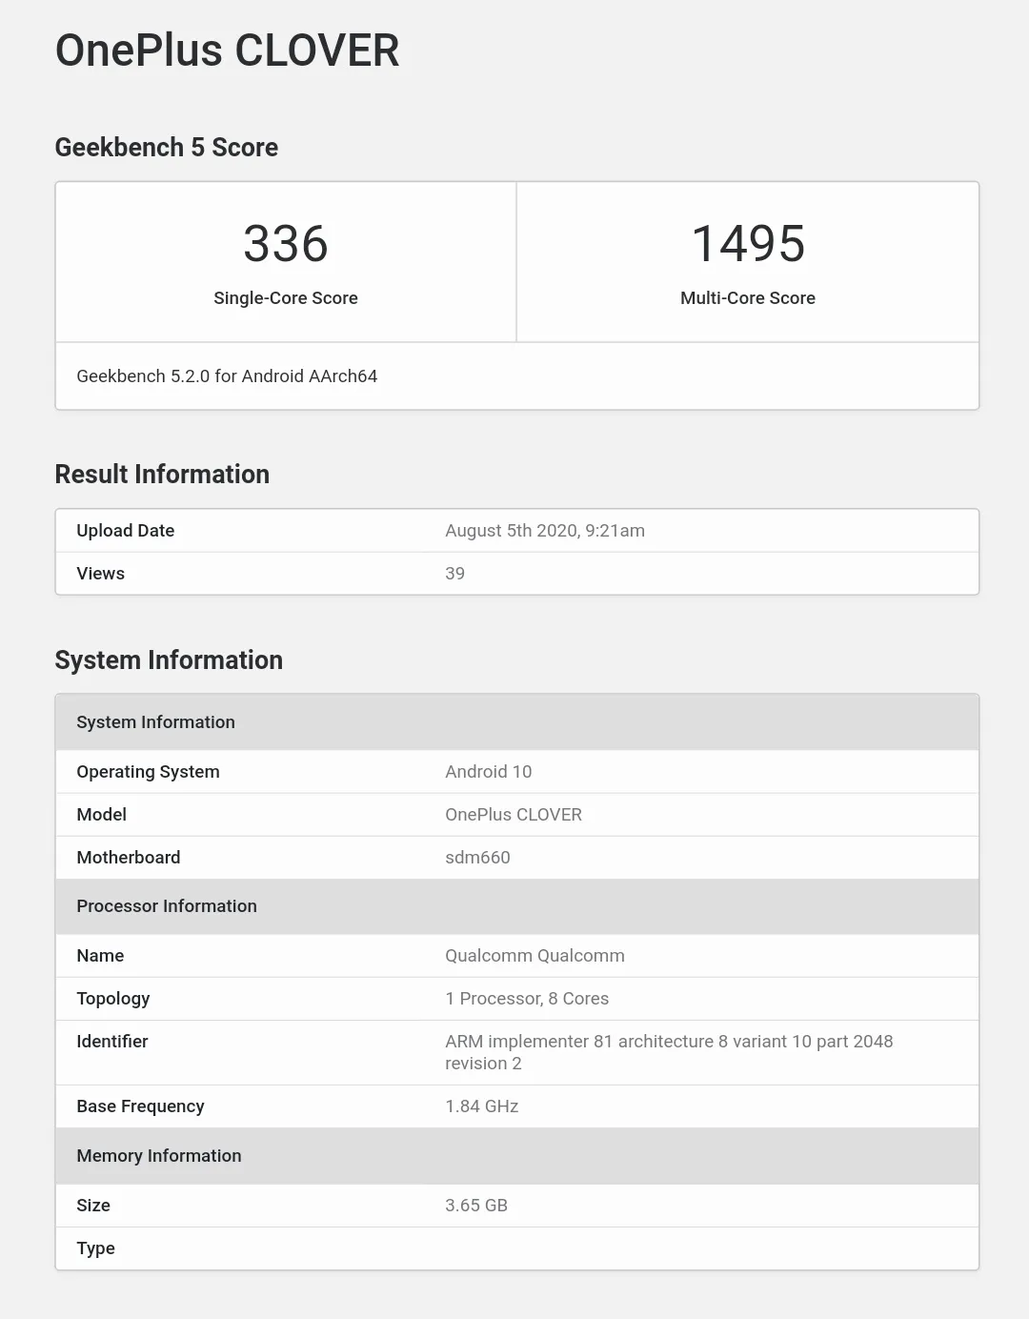Click the 1.84 GHz frequency value
1029x1319 pixels.
click(482, 1106)
